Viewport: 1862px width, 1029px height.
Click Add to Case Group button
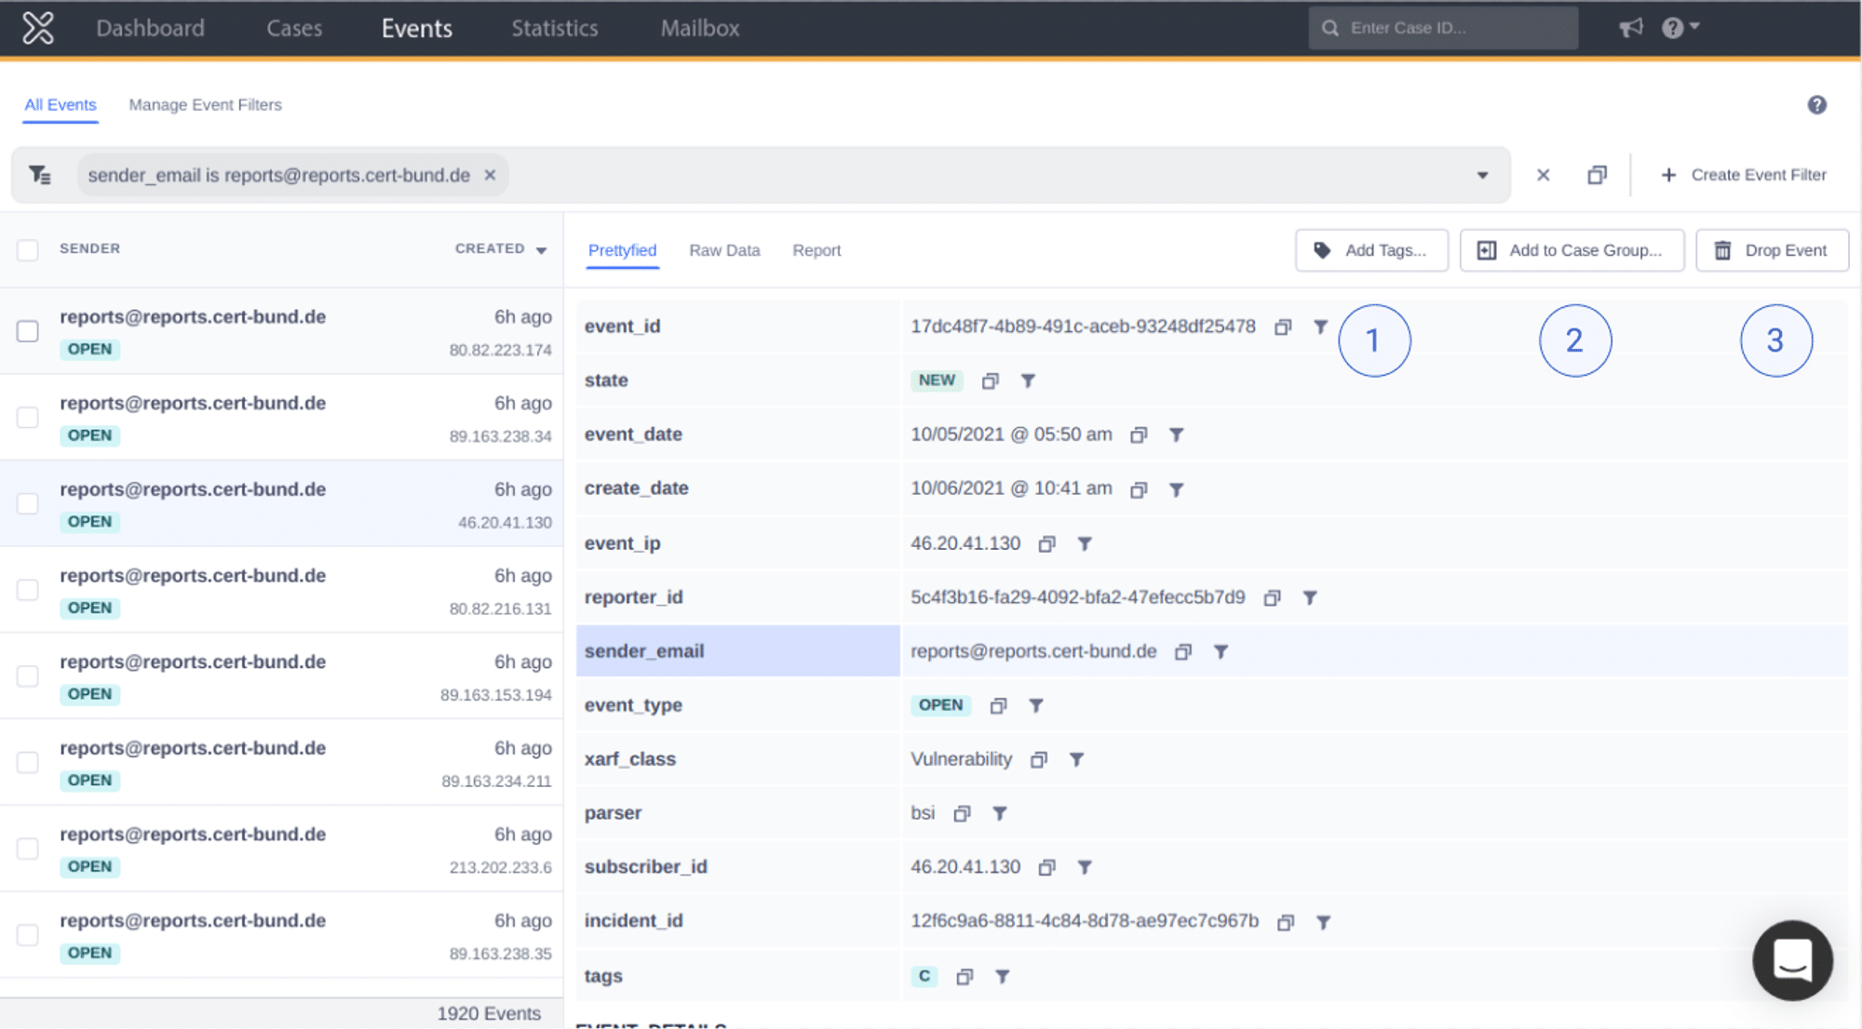pos(1572,250)
